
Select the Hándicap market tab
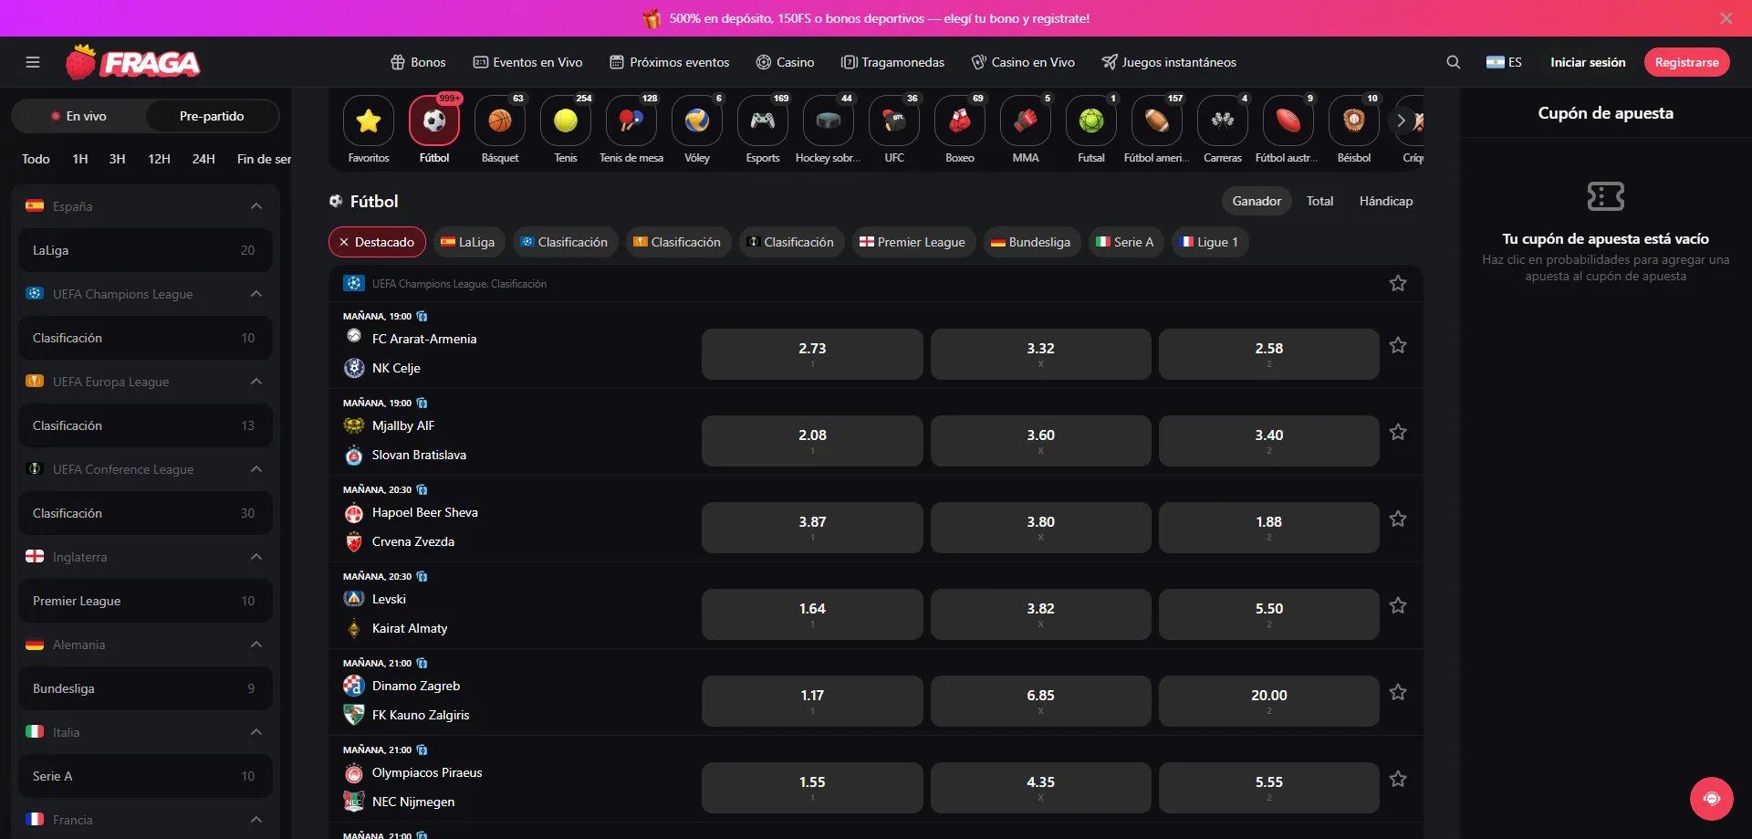1386,201
